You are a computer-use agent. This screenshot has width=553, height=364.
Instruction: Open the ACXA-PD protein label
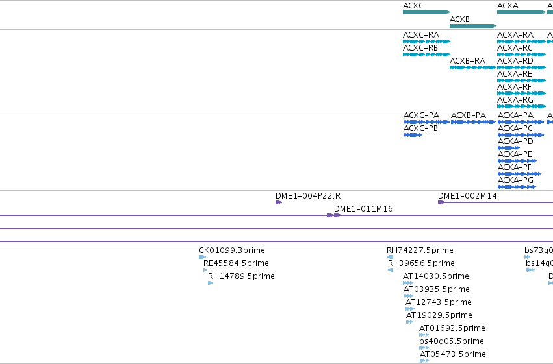(x=515, y=141)
